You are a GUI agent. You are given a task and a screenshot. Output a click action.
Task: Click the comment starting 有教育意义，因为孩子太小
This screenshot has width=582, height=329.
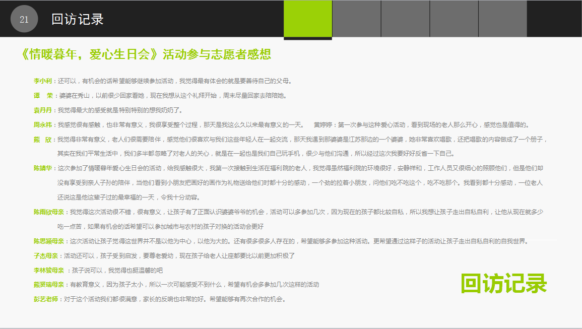click(195, 285)
